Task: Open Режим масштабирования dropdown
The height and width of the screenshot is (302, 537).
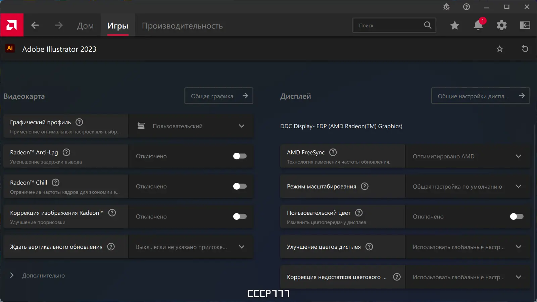Action: [468, 186]
